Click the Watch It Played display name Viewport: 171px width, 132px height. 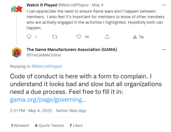[42, 5]
